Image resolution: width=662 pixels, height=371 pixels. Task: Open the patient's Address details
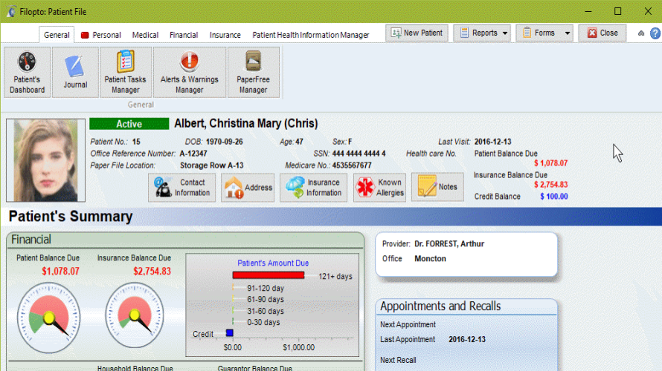coord(248,188)
